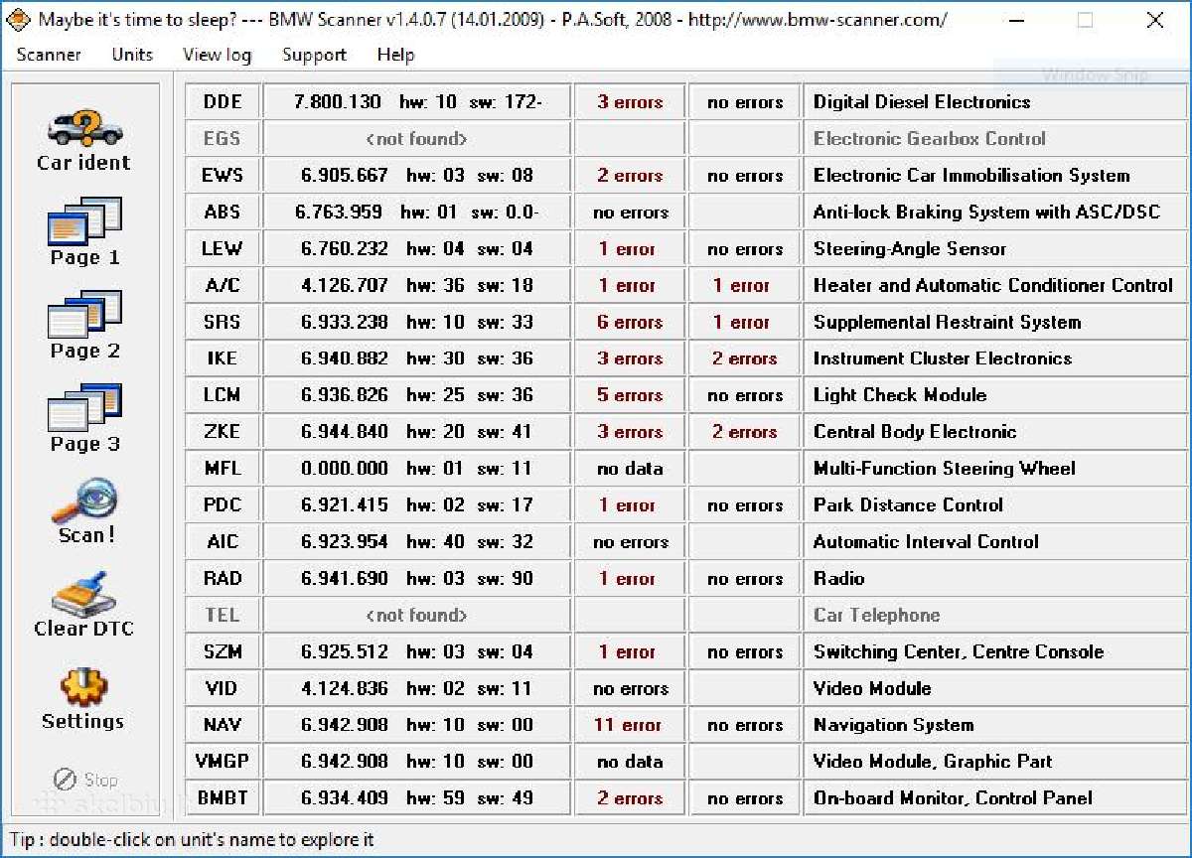
Task: Open Page 3 of units
Action: click(84, 419)
